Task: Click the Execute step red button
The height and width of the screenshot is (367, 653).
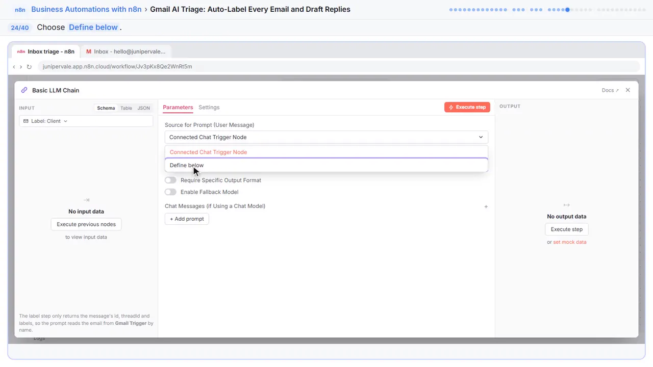Action: pos(467,107)
